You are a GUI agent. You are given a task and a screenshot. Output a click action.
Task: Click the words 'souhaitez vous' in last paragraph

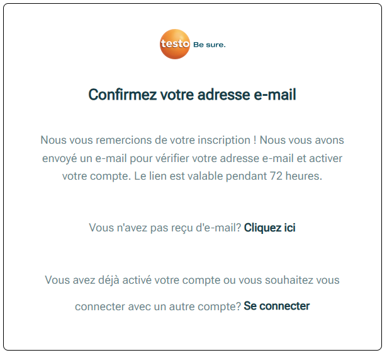tap(302, 281)
